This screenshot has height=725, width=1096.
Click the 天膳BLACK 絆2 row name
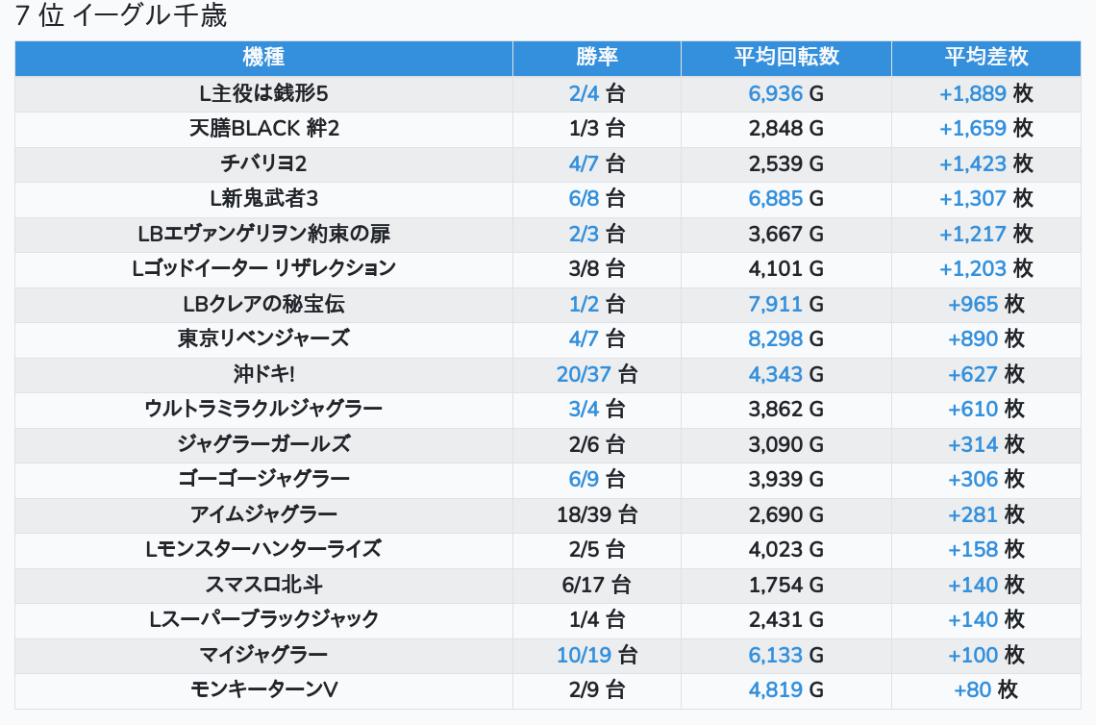pos(263,129)
